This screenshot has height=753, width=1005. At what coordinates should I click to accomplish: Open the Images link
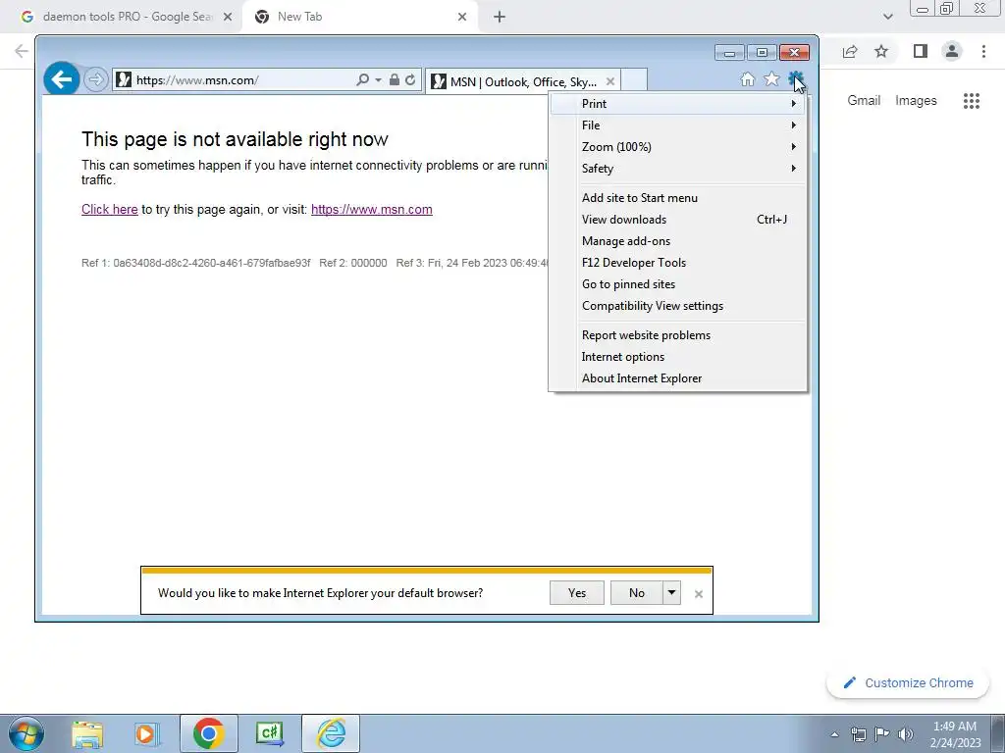point(916,101)
